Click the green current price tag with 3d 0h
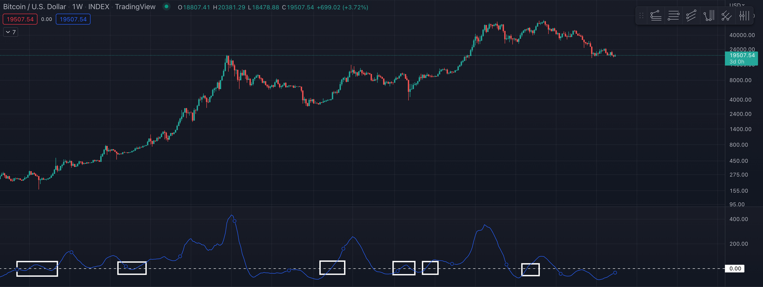This screenshot has width=763, height=287. [741, 58]
